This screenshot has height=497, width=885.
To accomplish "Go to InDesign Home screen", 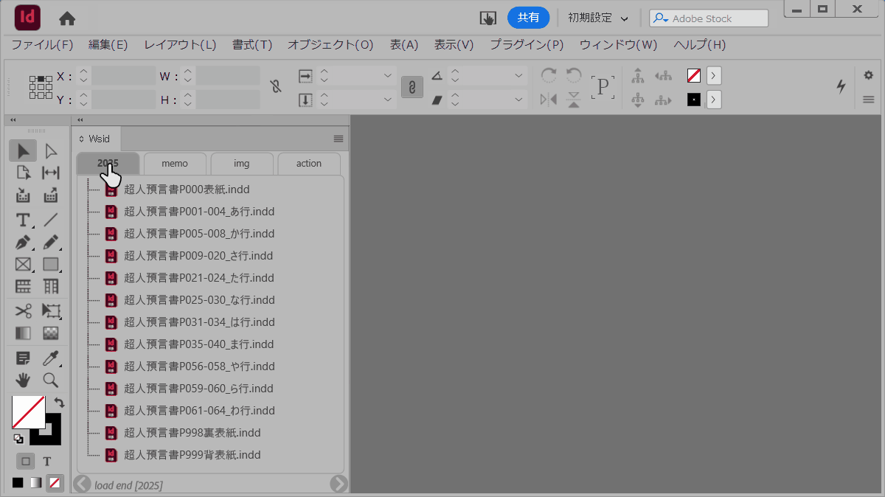I will [67, 18].
